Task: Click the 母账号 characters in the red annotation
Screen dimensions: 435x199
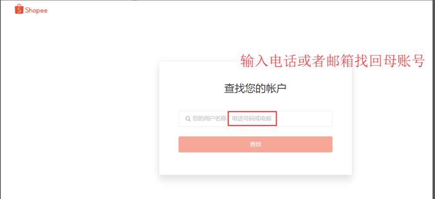Action: pyautogui.click(x=404, y=61)
